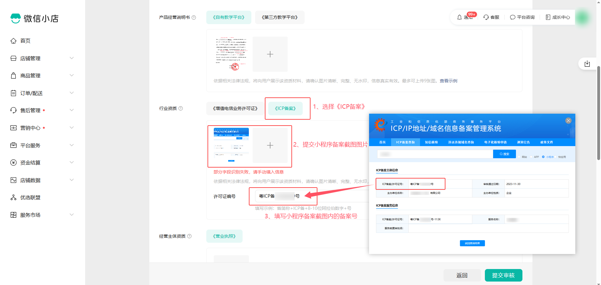Open 短信核验 tab in popup
This screenshot has width=601, height=285.
[431, 142]
